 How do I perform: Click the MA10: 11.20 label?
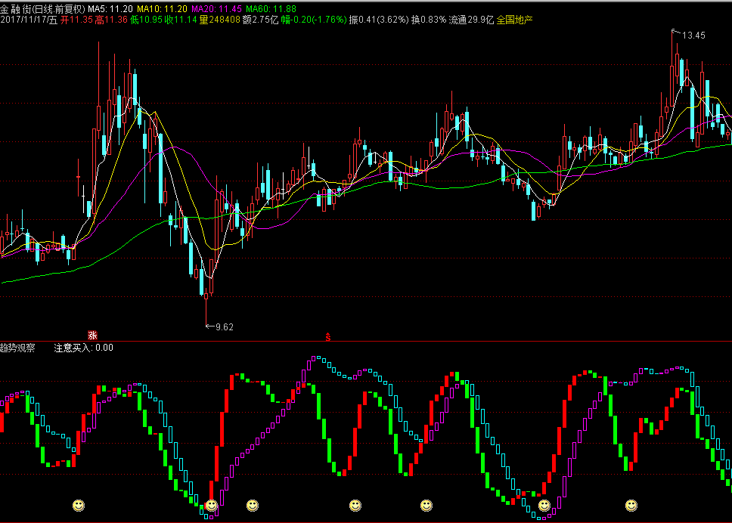(x=162, y=9)
